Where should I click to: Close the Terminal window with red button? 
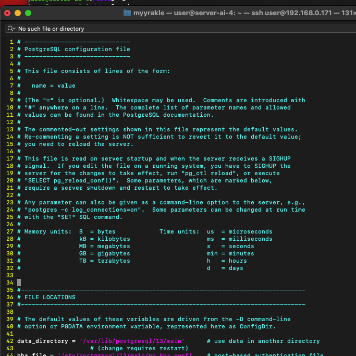pos(9,12)
